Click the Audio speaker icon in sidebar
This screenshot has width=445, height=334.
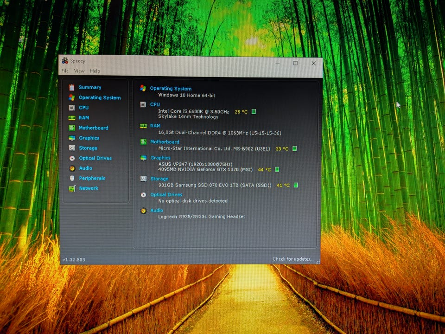(x=72, y=168)
